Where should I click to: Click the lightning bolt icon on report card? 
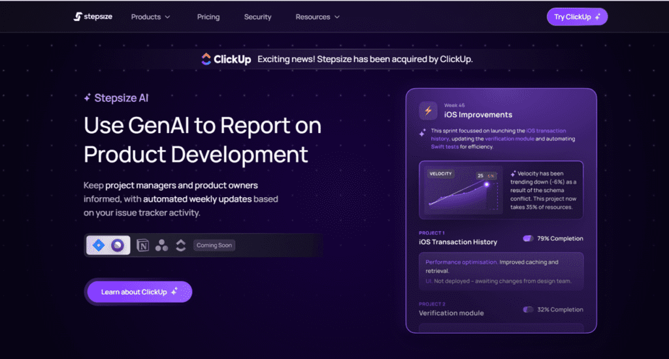click(428, 110)
